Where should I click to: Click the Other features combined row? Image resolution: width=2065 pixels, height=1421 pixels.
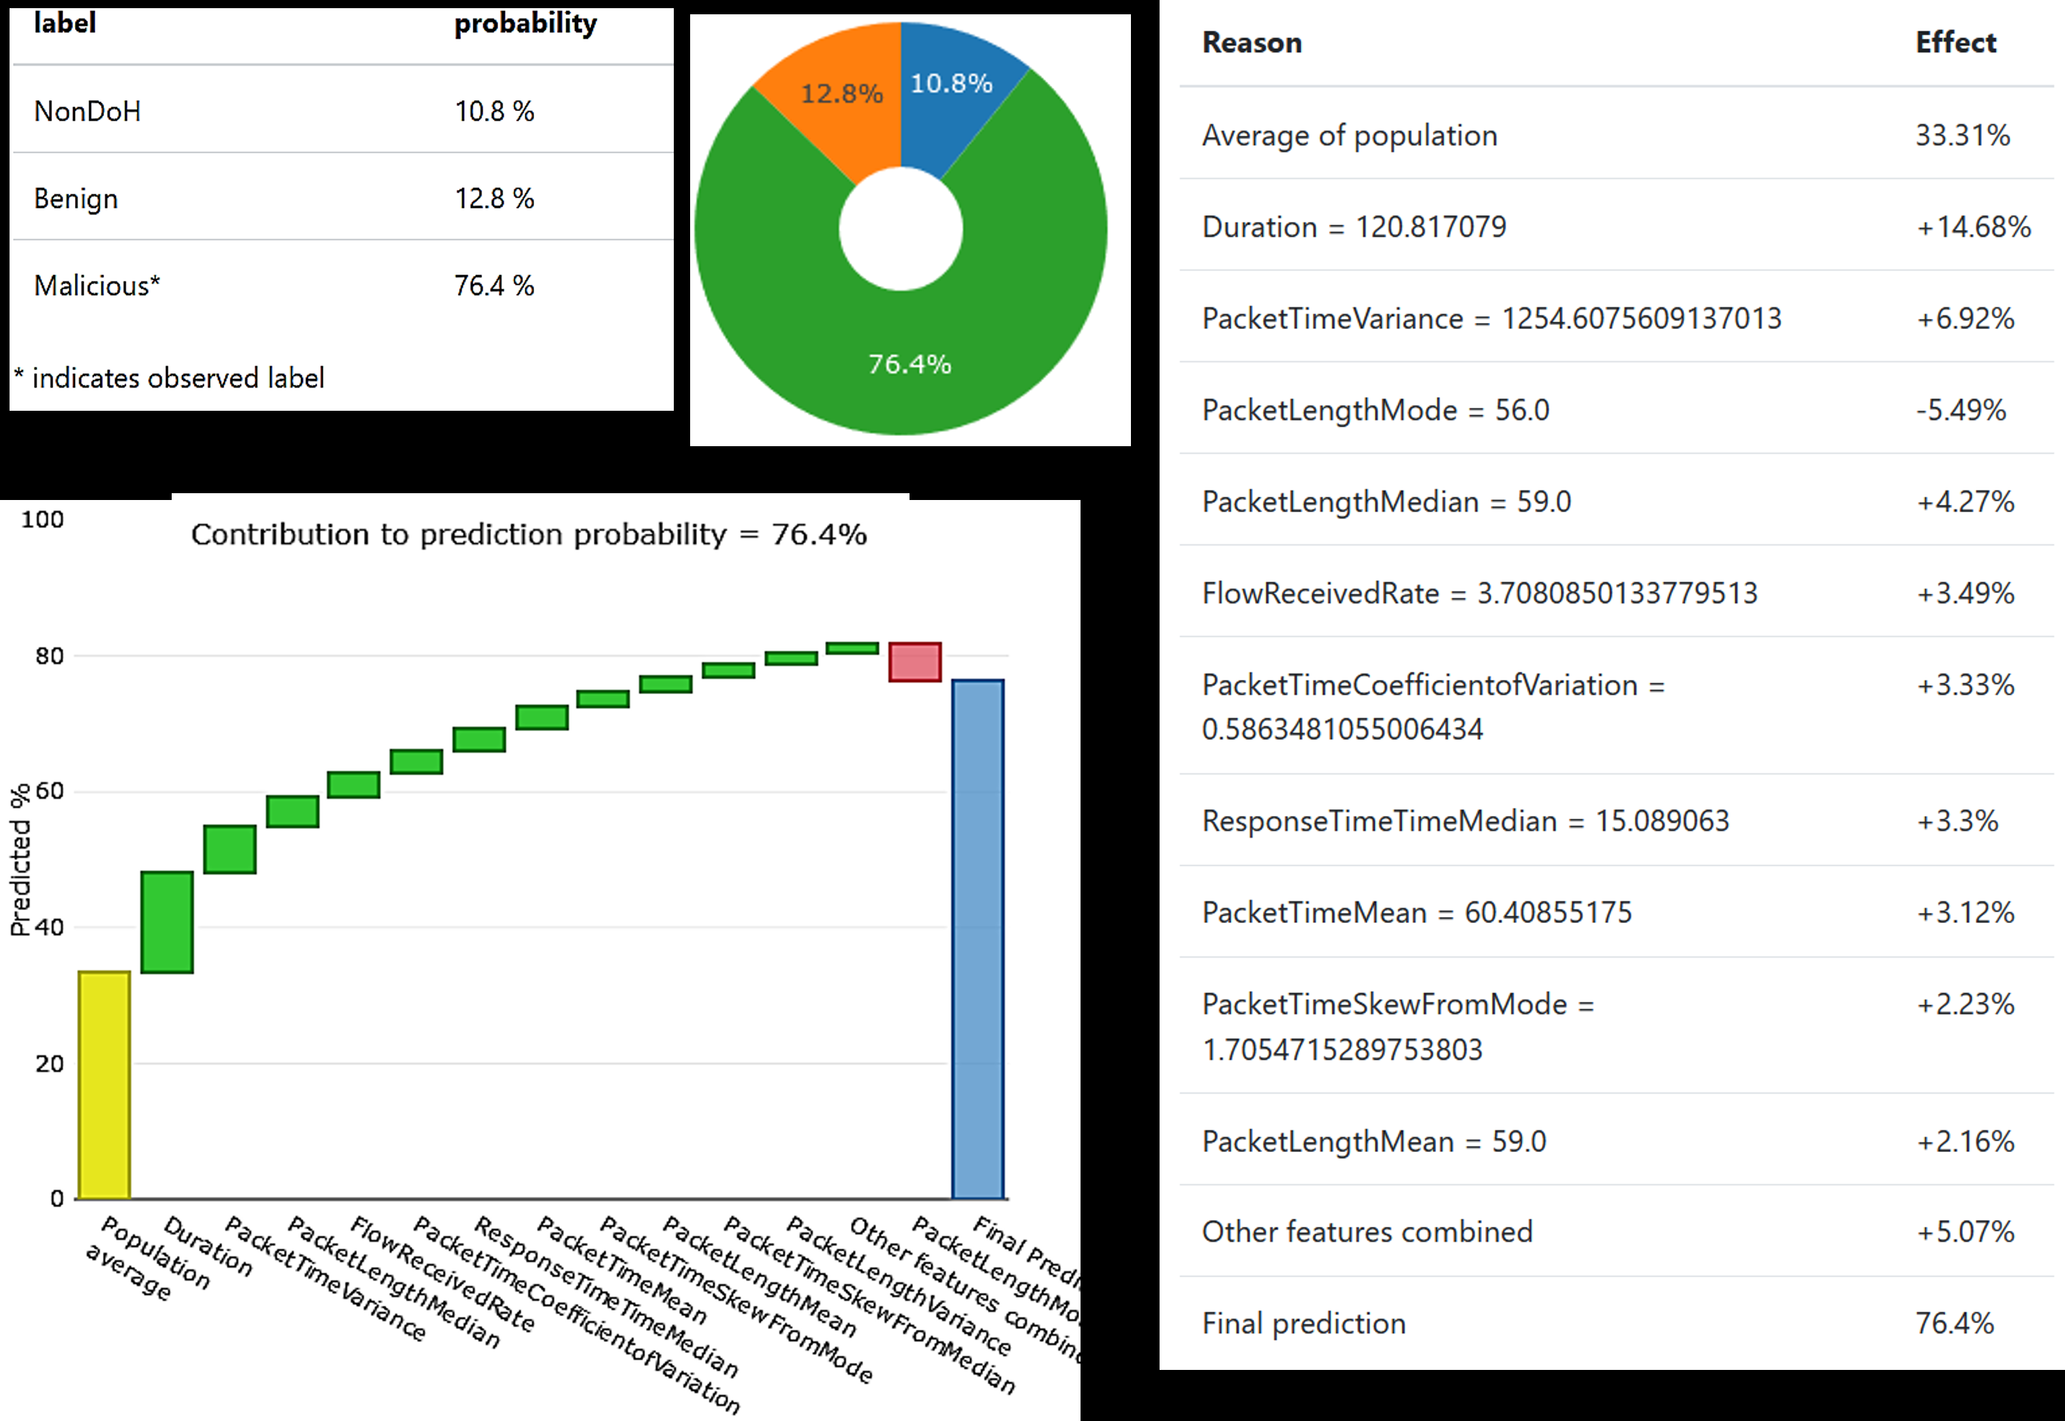(1367, 1232)
